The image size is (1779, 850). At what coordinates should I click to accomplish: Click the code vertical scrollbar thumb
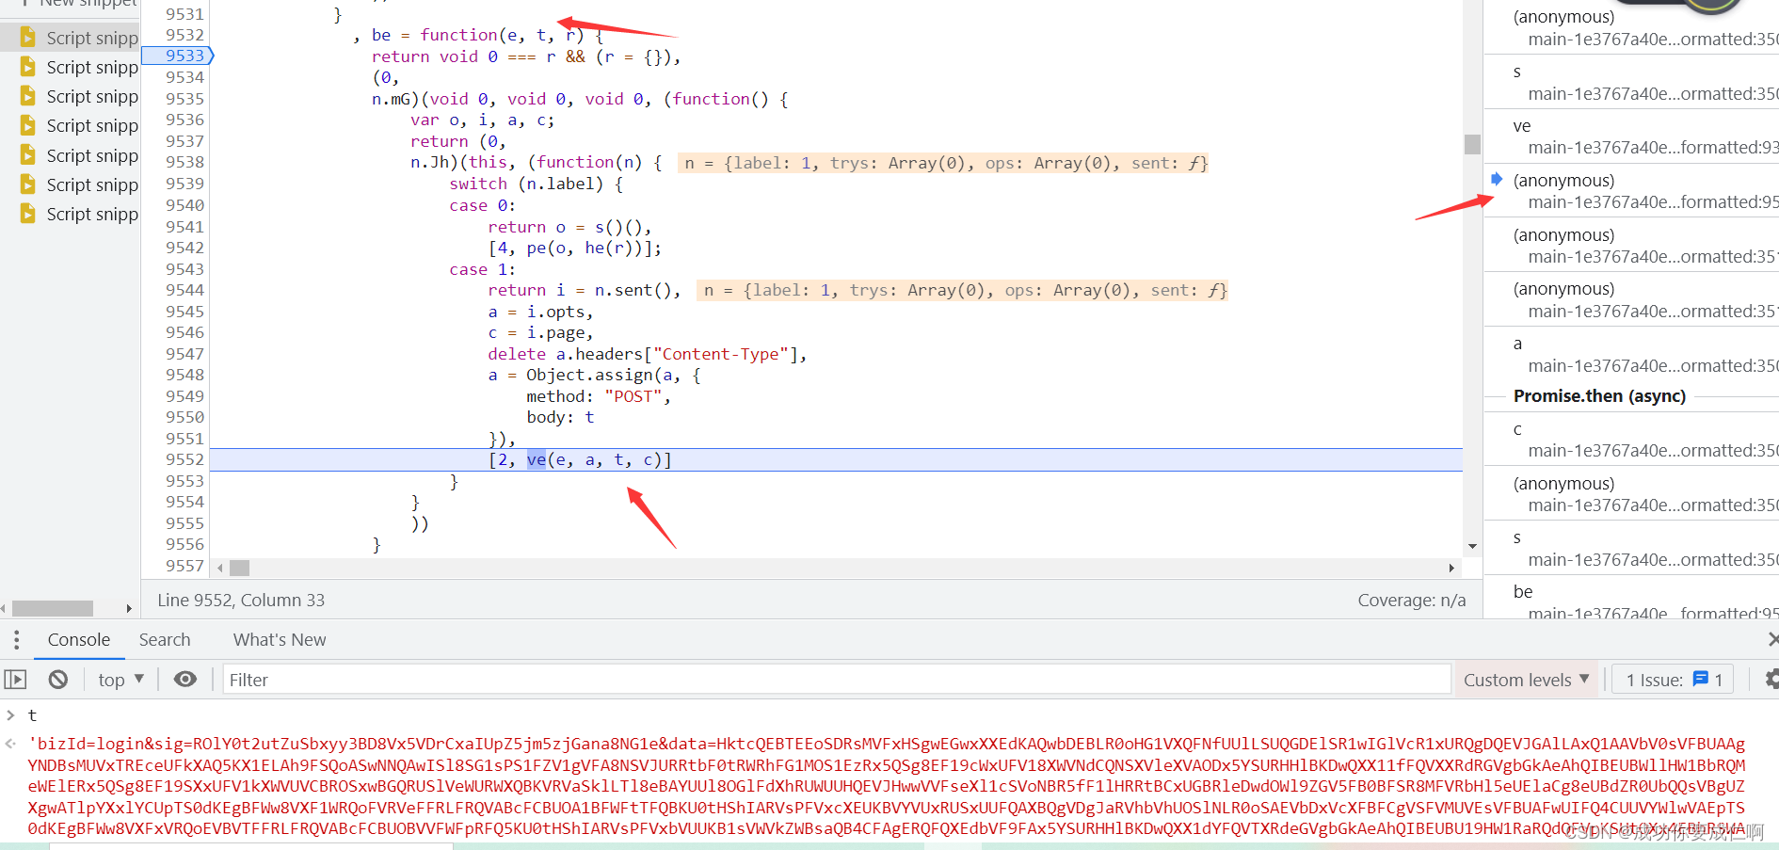[x=1472, y=144]
